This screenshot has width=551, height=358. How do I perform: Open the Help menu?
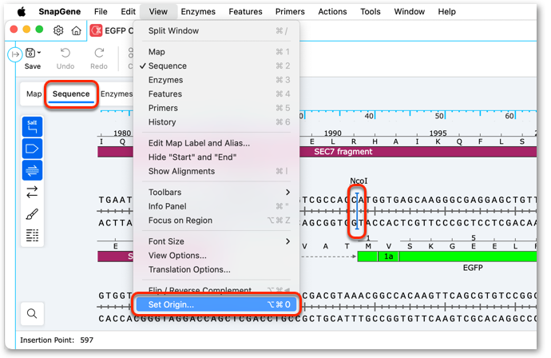446,12
